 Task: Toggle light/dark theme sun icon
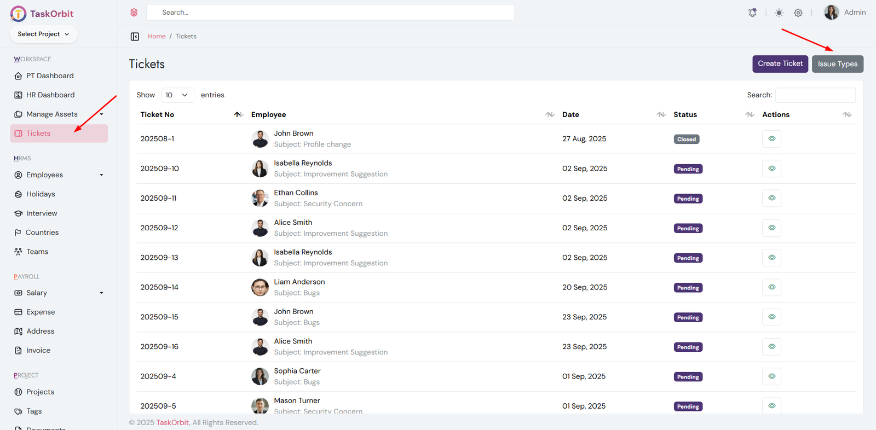(x=779, y=13)
